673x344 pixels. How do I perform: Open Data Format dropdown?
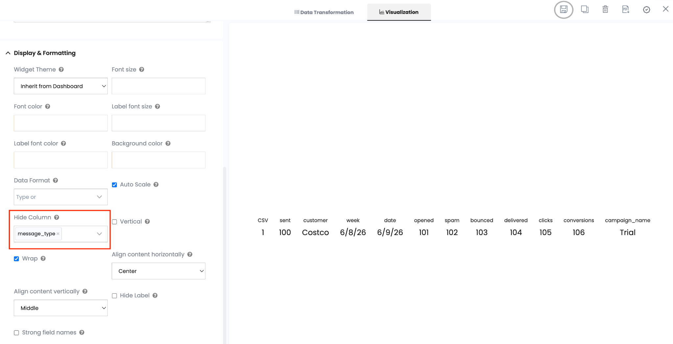click(61, 197)
